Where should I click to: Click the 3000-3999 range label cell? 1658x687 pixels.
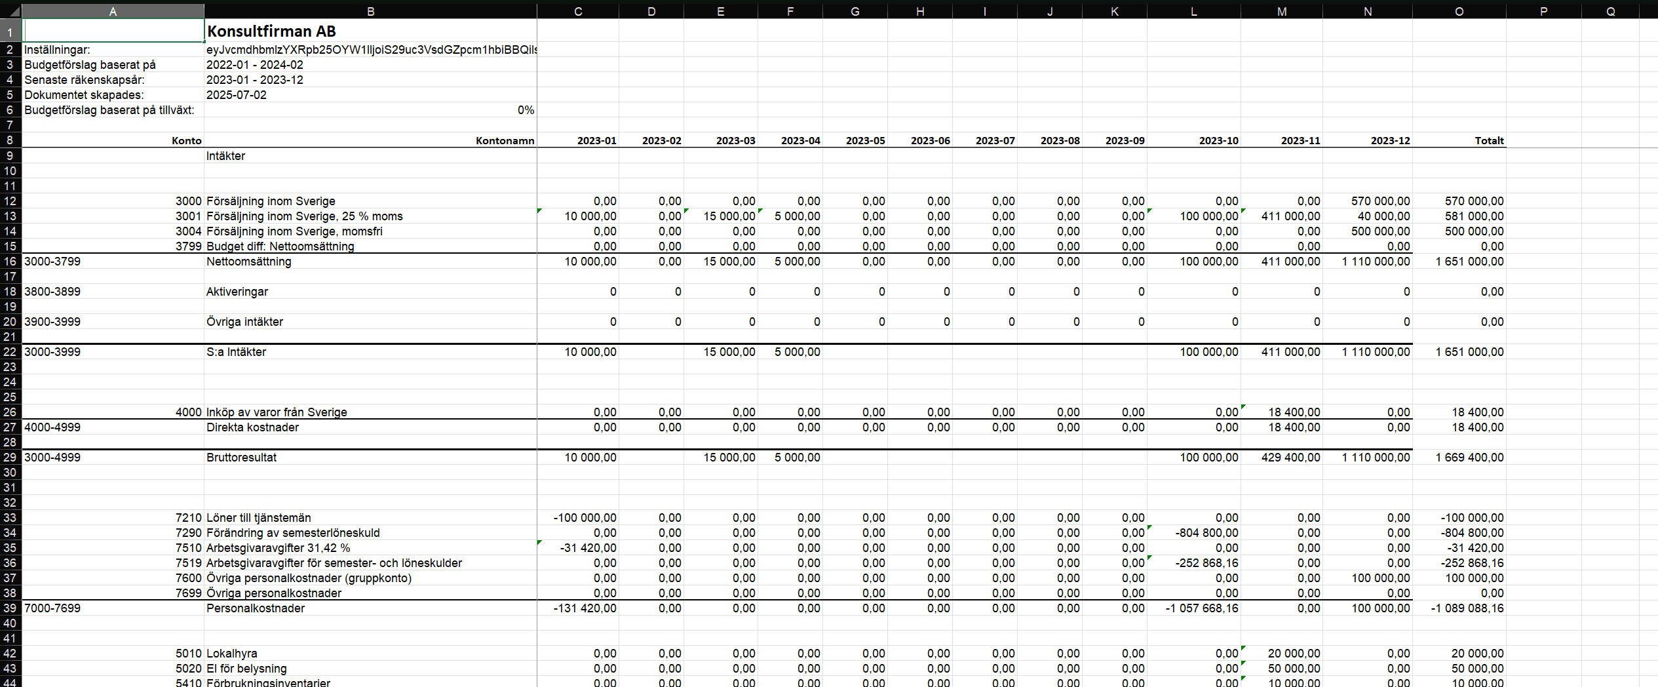pos(113,352)
